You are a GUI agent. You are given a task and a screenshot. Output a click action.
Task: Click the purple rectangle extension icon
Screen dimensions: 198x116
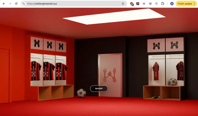pyautogui.click(x=144, y=4)
